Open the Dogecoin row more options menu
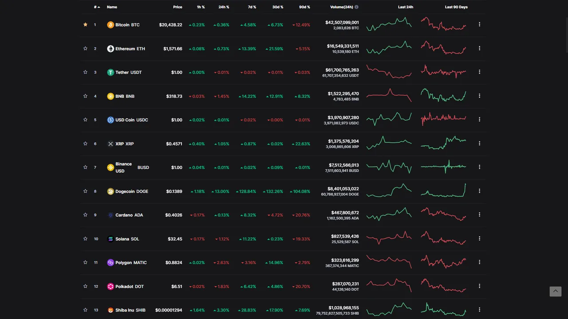 [479, 191]
